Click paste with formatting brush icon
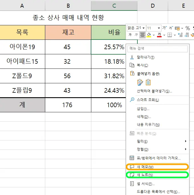The width and height of the screenshot is (194, 195). point(140,82)
